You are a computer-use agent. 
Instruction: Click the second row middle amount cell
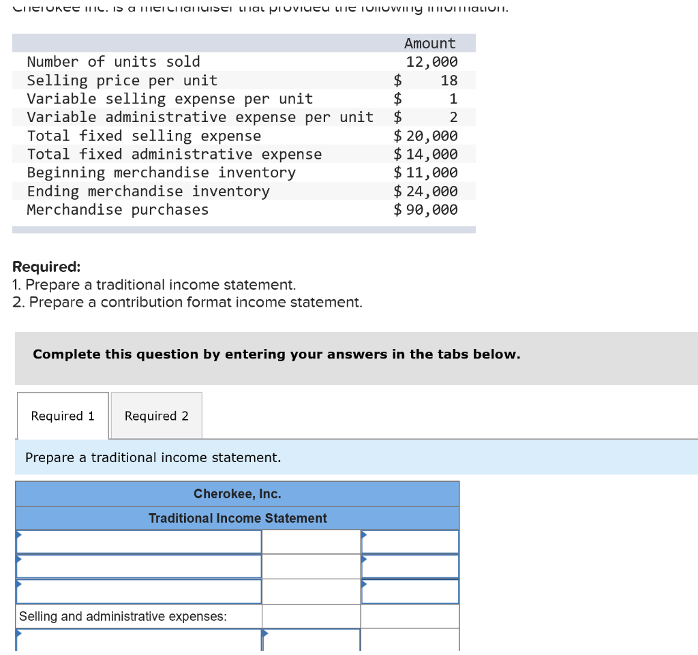(311, 566)
